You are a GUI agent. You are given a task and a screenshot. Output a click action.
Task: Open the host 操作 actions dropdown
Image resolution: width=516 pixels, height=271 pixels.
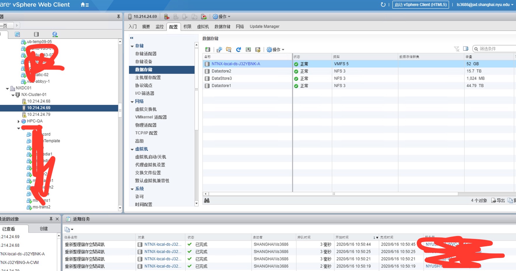click(222, 17)
